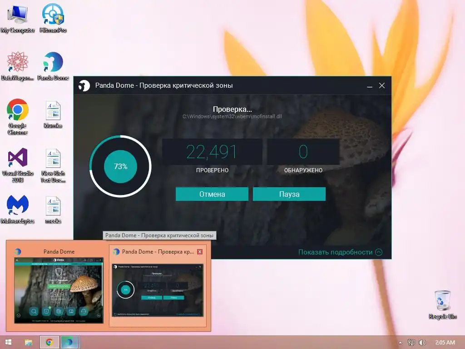
Task: Select the New Rich Text Document file icon
Action: pos(53,165)
